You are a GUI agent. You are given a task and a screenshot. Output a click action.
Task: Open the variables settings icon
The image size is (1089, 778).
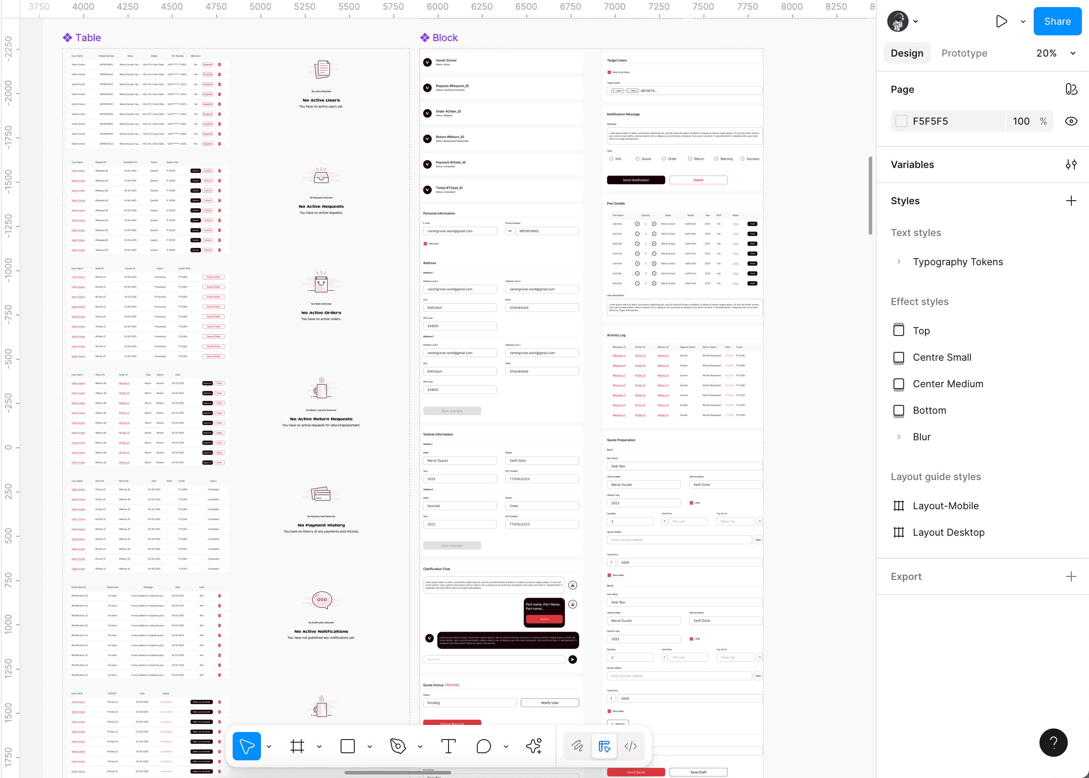click(1071, 164)
